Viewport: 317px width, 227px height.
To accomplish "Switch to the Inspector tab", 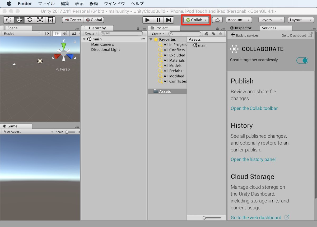I will coord(241,28).
